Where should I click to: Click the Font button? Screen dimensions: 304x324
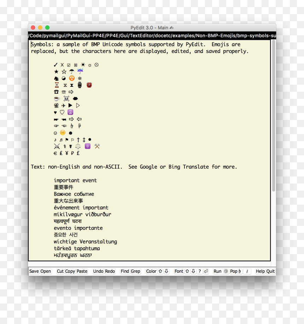click(x=179, y=271)
